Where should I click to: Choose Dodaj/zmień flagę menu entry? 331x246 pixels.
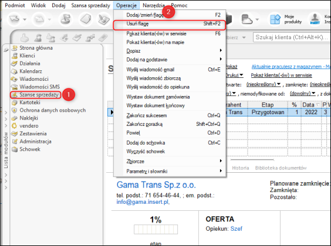coord(170,15)
